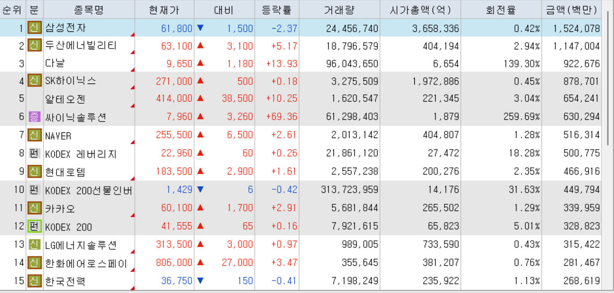Click the turnover rate 259.69%
614x293 pixels.
pyautogui.click(x=522, y=117)
